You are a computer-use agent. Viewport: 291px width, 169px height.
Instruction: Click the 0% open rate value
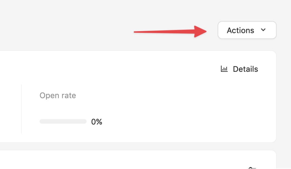pyautogui.click(x=96, y=122)
